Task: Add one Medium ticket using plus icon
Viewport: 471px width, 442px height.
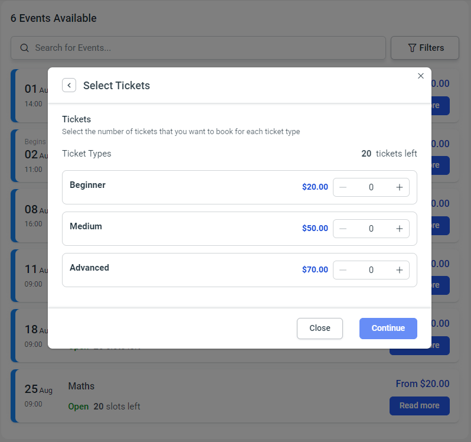Action: coord(399,229)
